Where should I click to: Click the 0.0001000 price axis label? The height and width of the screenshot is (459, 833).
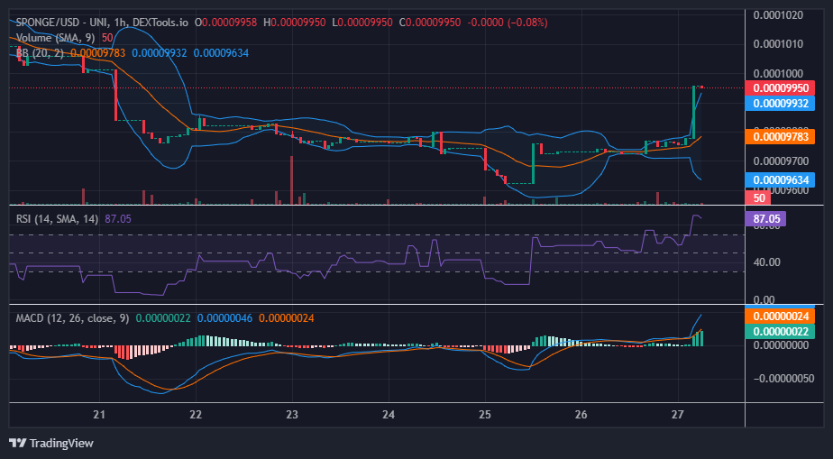pos(778,73)
